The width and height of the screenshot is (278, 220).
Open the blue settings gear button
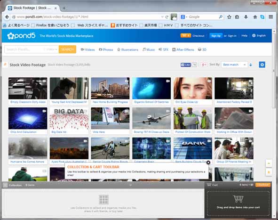click(x=262, y=65)
